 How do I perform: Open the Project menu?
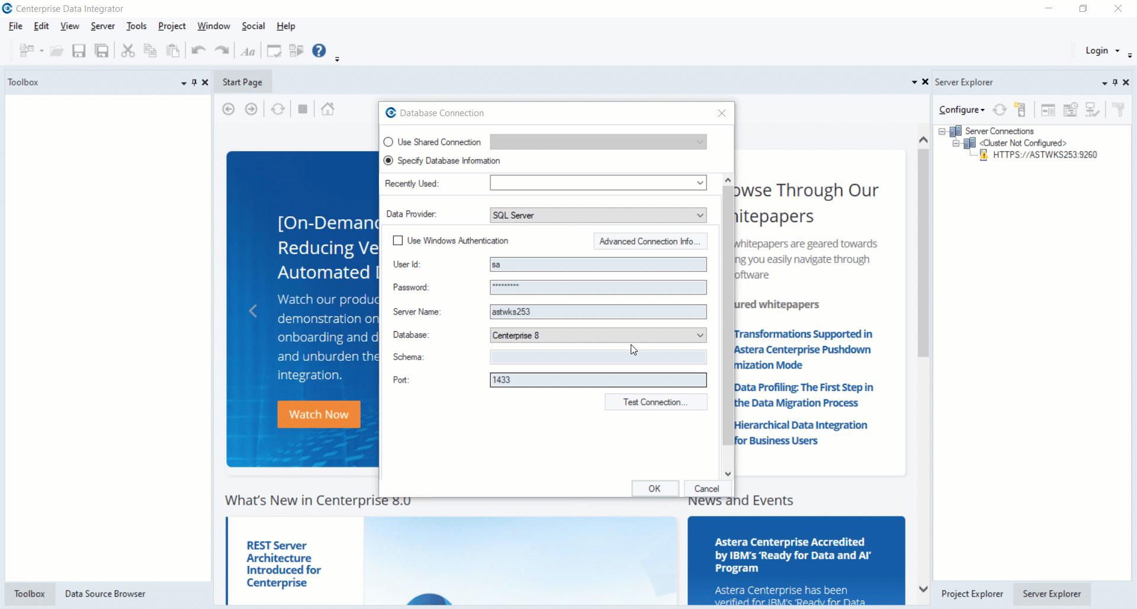(x=172, y=26)
